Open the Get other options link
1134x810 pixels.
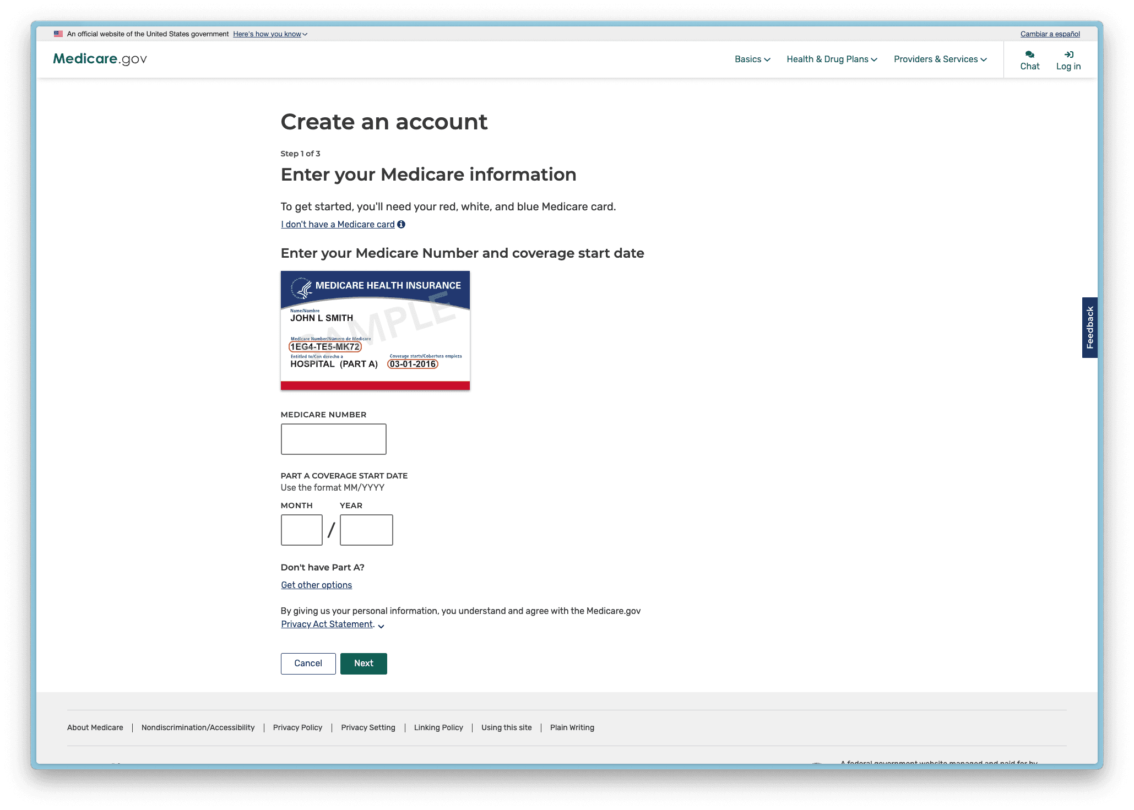(316, 585)
